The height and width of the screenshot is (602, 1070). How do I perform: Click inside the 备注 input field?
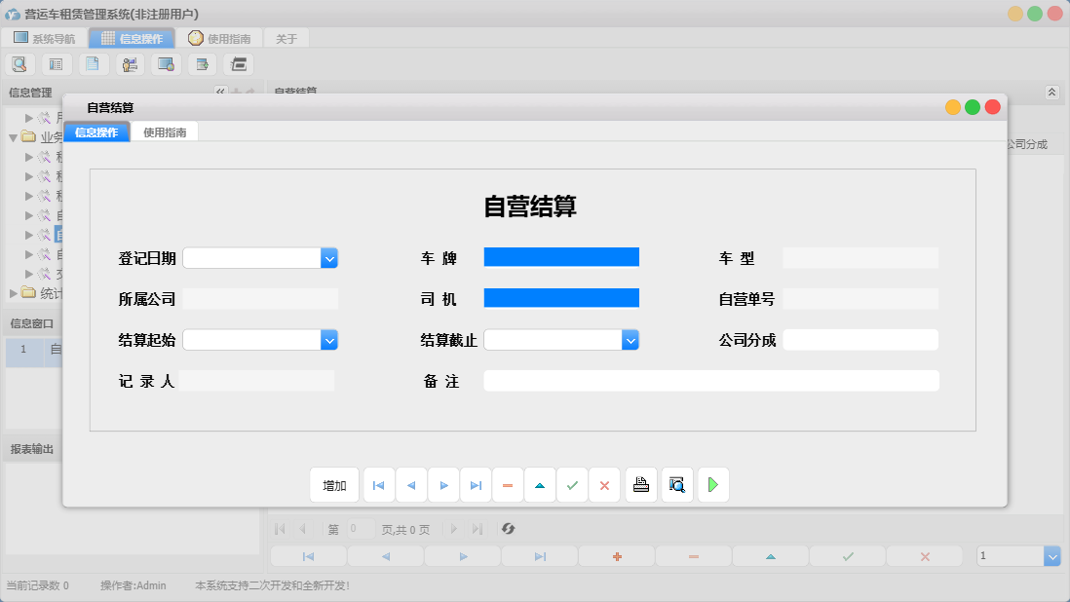pyautogui.click(x=709, y=380)
